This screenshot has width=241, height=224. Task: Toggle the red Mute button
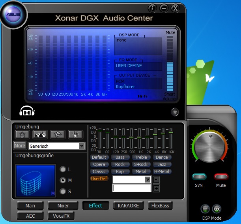(221, 177)
